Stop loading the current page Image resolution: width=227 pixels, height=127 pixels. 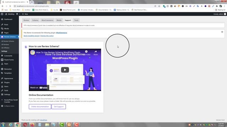coord(10,6)
